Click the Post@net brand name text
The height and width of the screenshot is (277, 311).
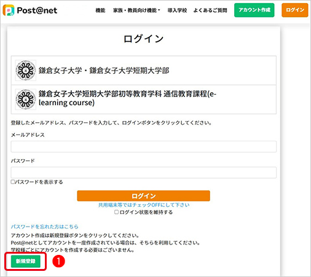(x=37, y=10)
